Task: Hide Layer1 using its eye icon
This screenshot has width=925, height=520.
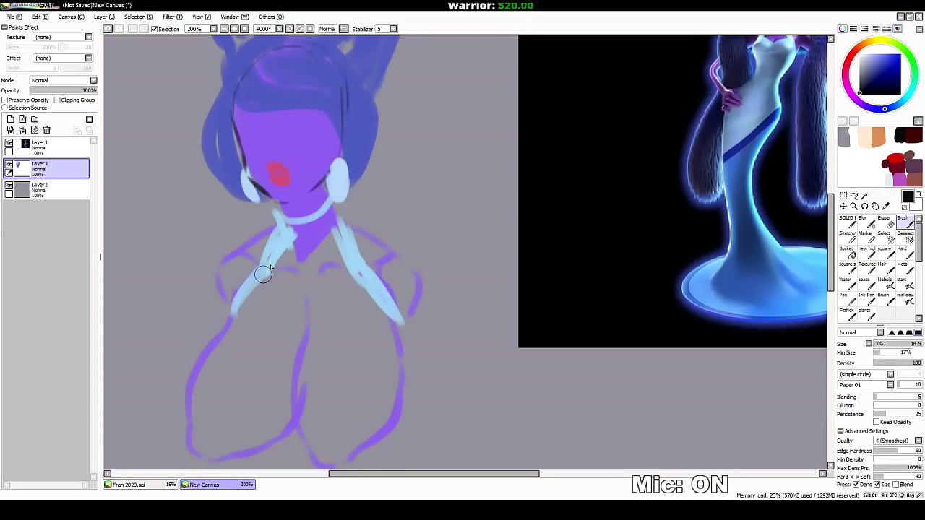Action: [x=9, y=143]
